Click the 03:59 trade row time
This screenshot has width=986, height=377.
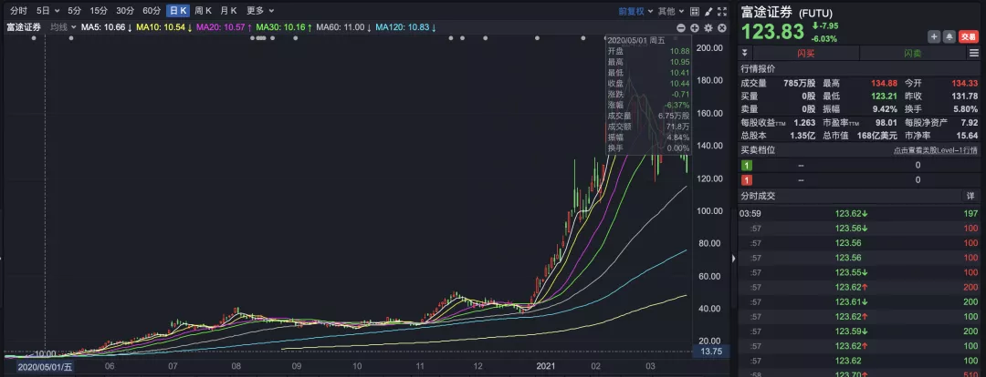pos(751,213)
